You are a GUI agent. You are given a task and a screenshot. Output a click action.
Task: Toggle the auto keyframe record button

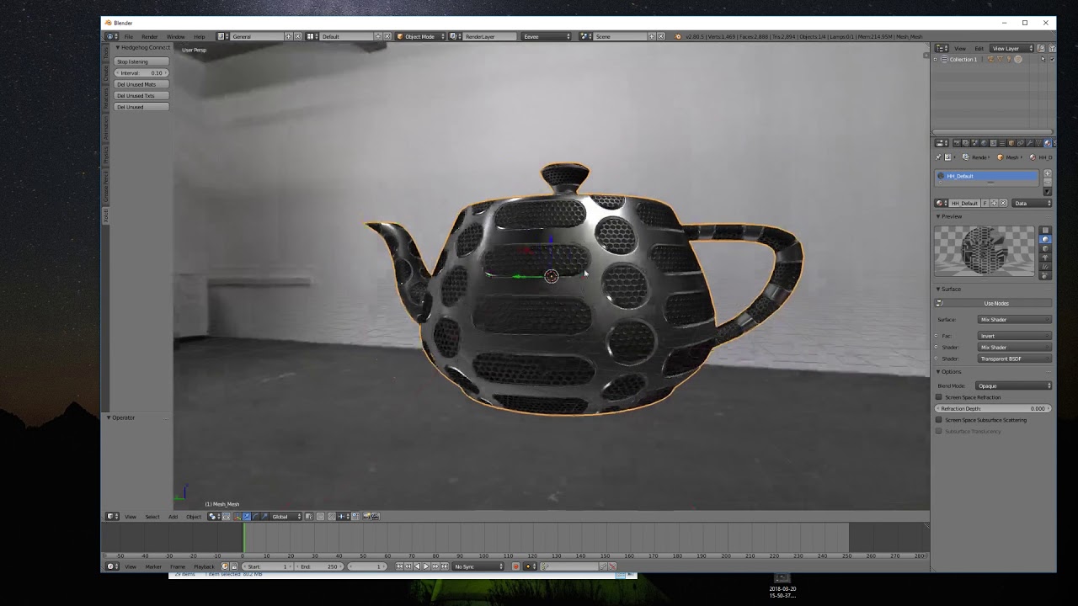[515, 566]
